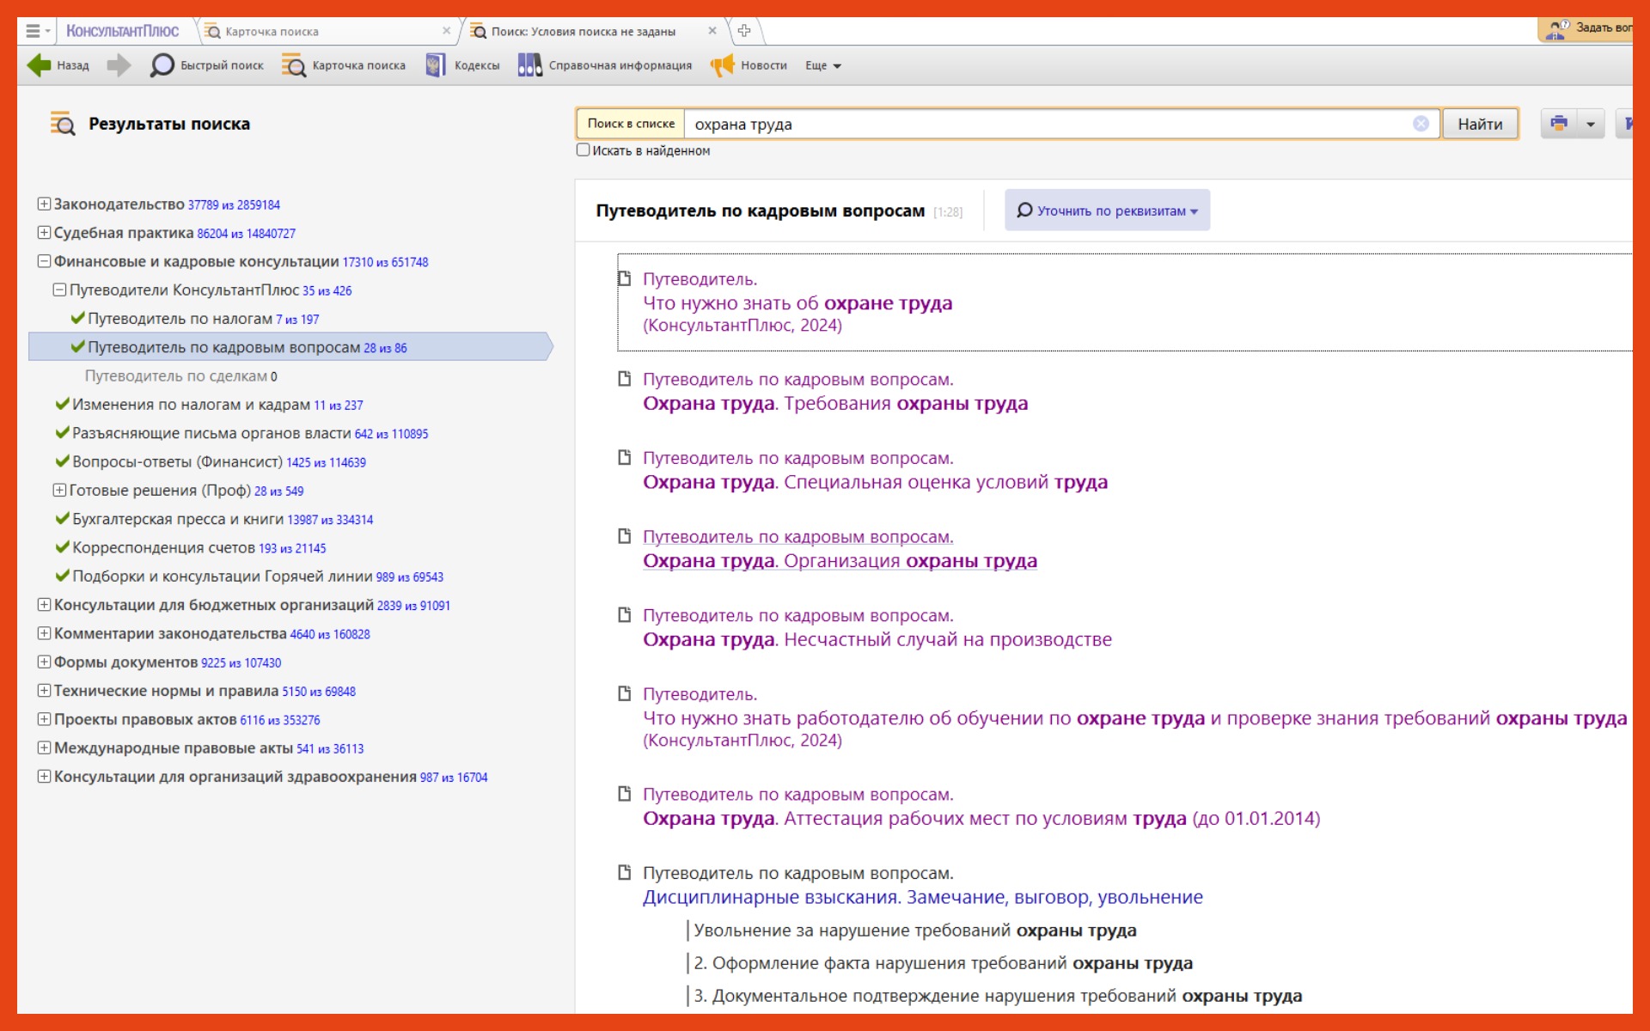
Task: Collapse Путеводители КонсультантПлюс node
Action: 59,290
